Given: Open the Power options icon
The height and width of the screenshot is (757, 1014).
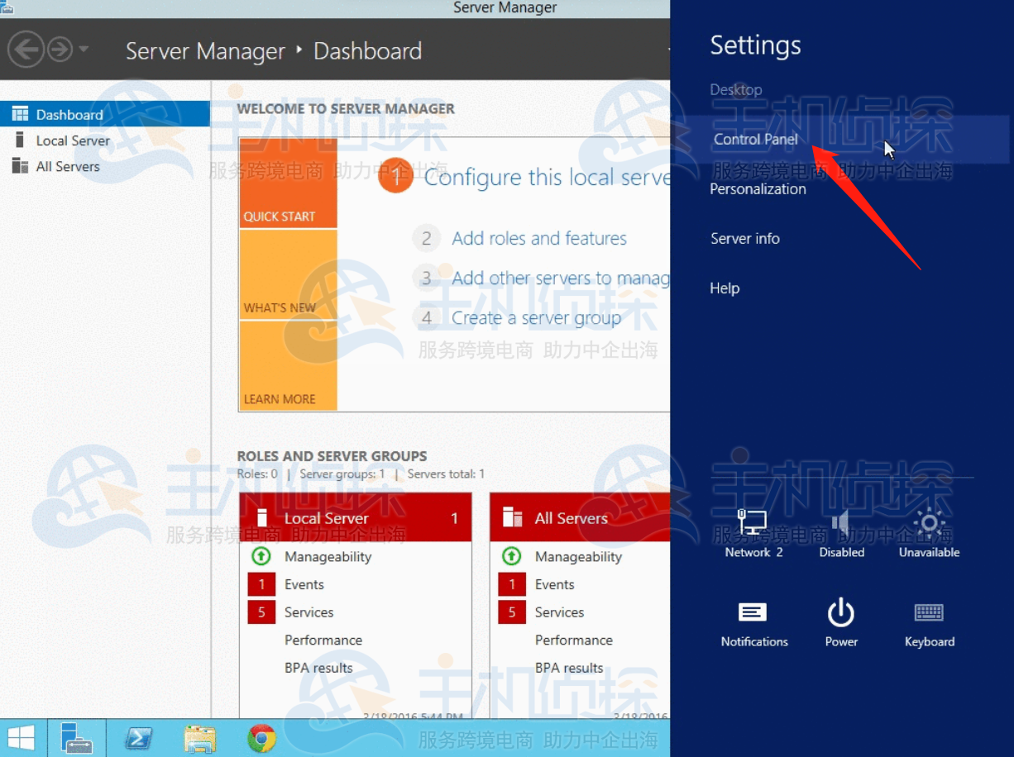Looking at the screenshot, I should pyautogui.click(x=841, y=613).
